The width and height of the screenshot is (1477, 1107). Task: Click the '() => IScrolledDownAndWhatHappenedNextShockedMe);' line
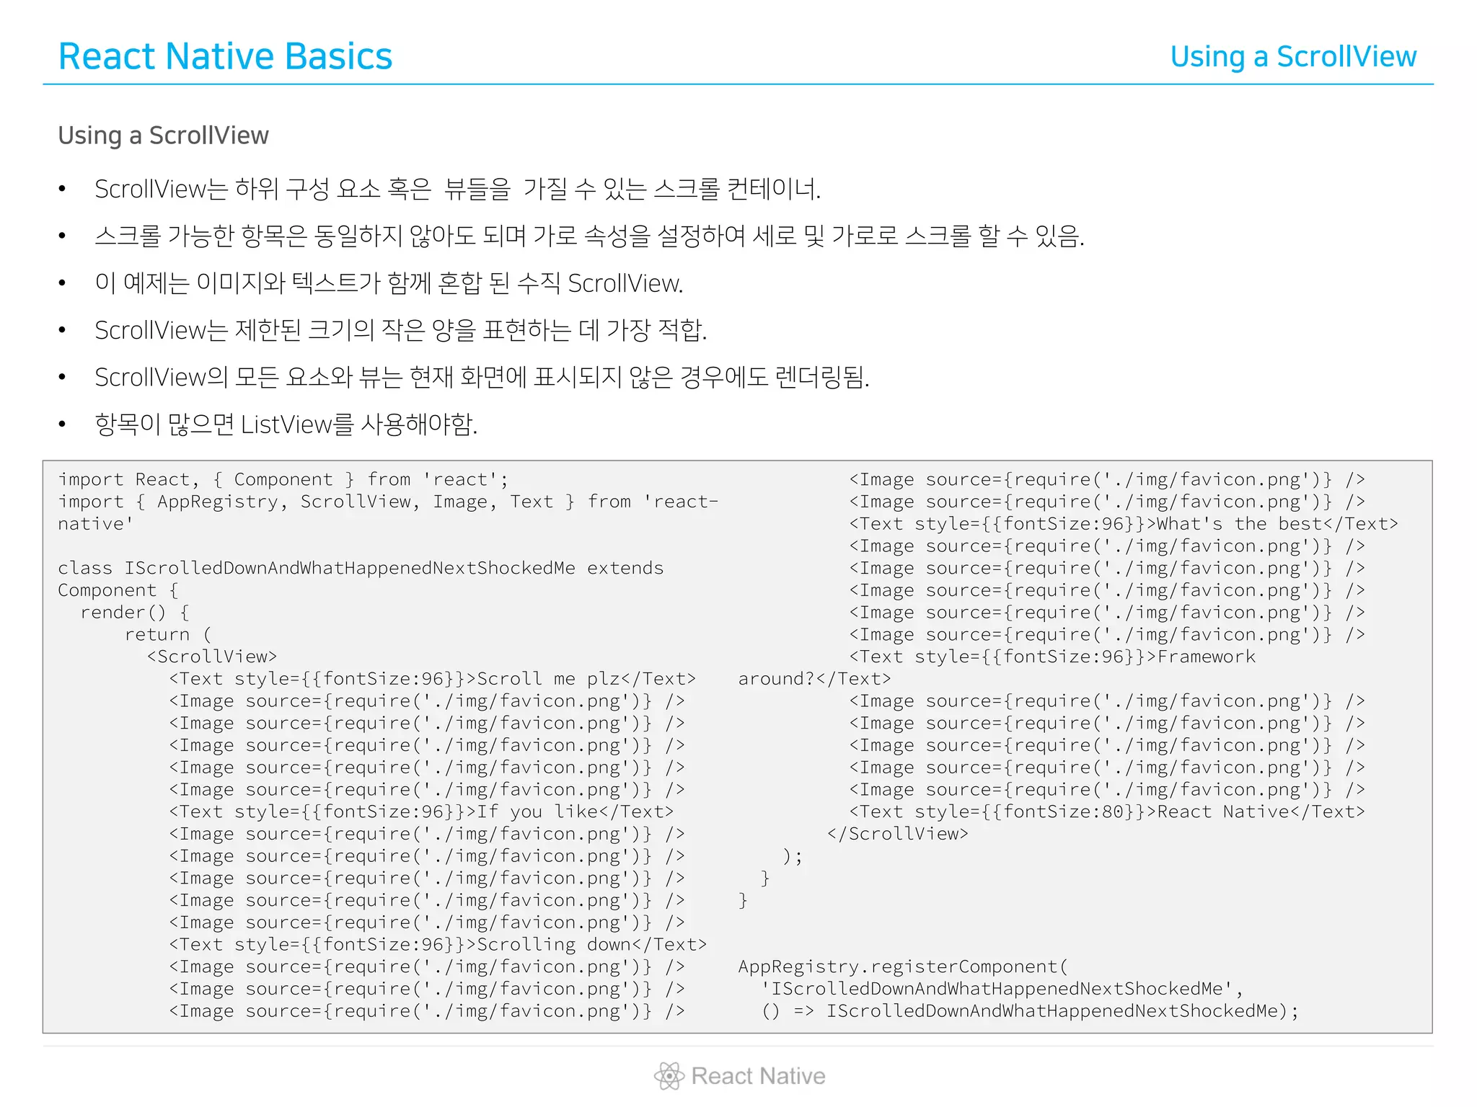1029,1011
